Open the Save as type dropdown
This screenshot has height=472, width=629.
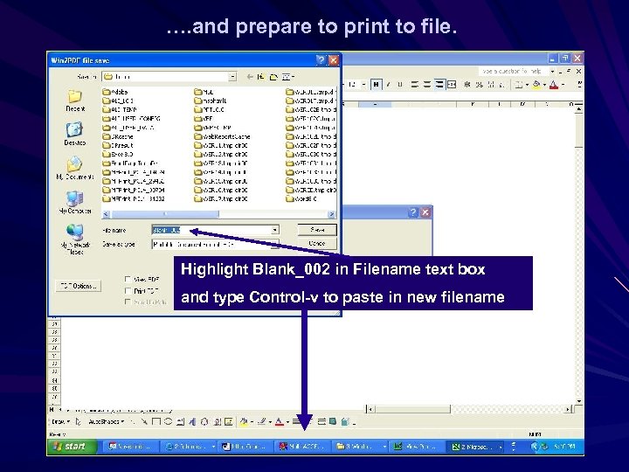275,244
